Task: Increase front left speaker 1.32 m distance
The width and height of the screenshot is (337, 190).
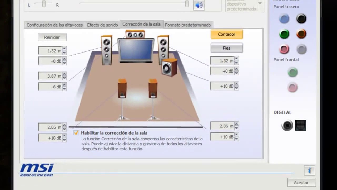Action: coord(64,49)
